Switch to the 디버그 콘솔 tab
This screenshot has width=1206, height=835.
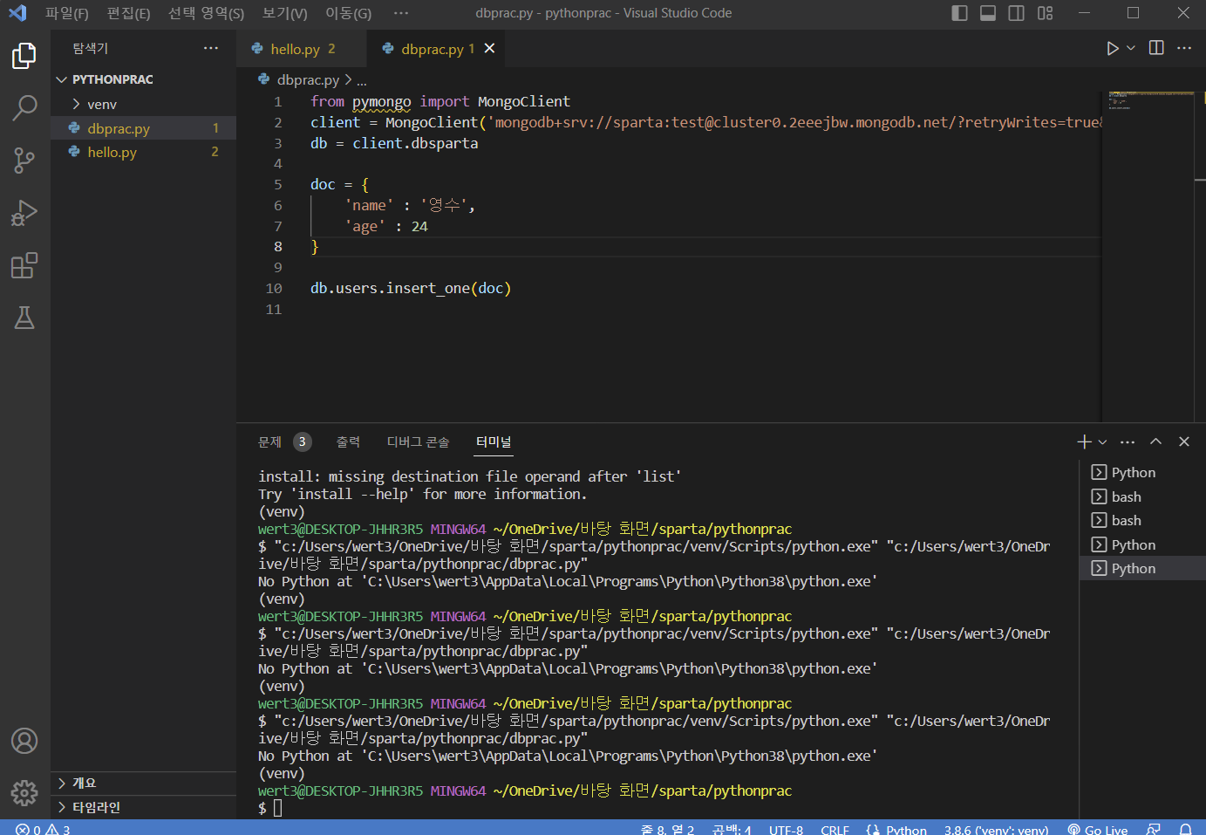(418, 441)
